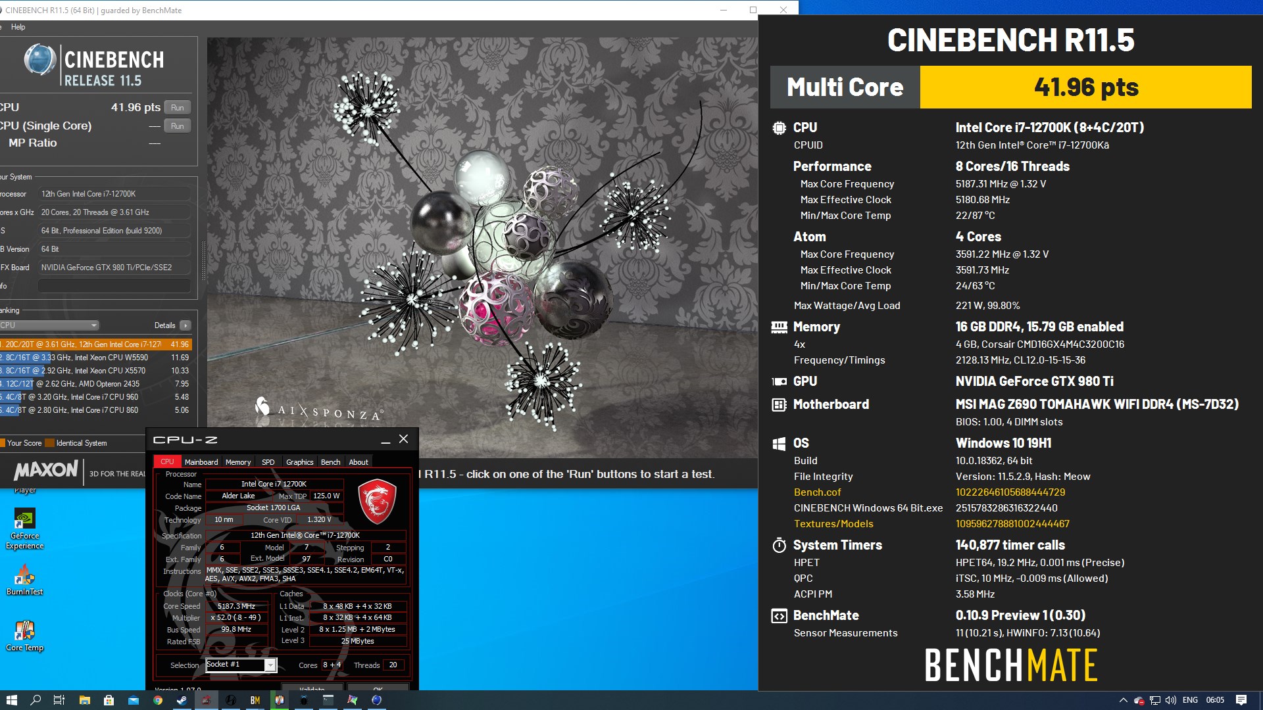The image size is (1263, 710).
Task: Switch to Bench tab in CPU-Z
Action: pos(330,461)
